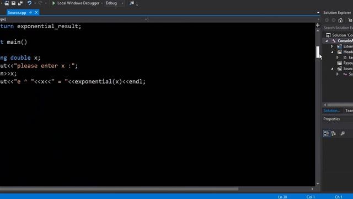Click Categorized view icon in Properties
Image resolution: width=353 pixels, height=199 pixels.
pyautogui.click(x=327, y=133)
